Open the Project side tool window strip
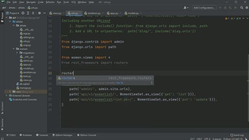Viewport: 249px width, 140px height. (x=2, y=17)
